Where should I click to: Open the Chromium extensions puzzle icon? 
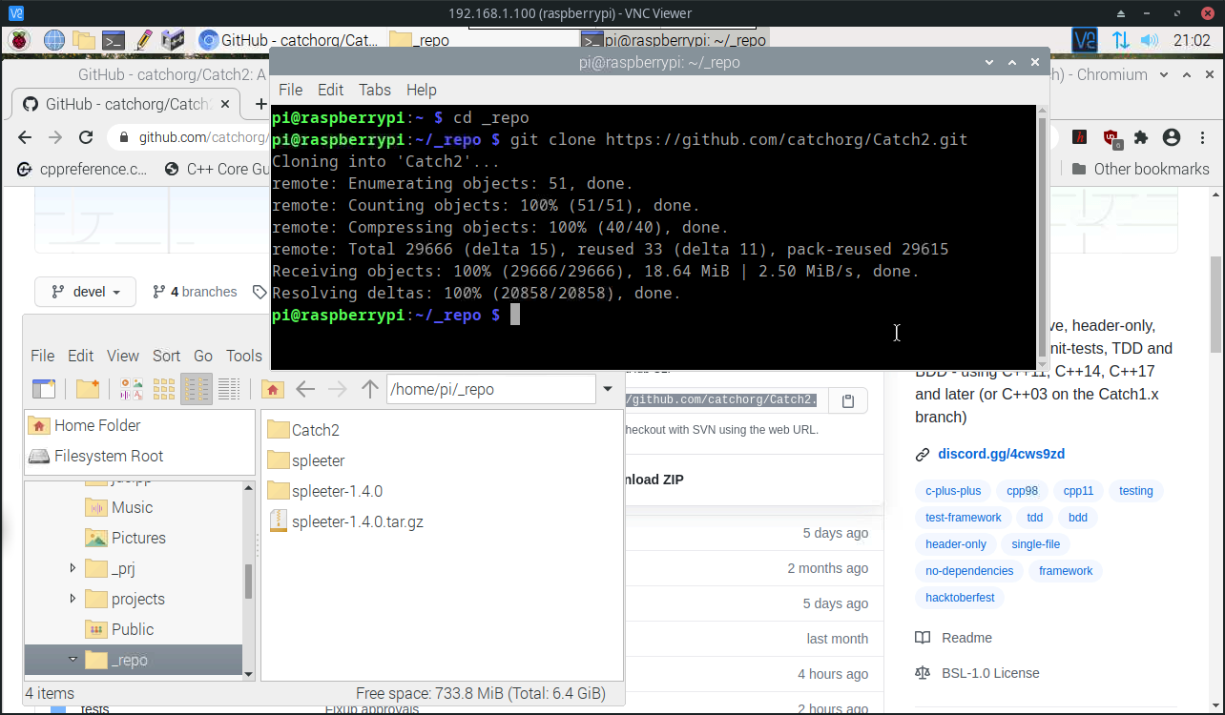[x=1140, y=137]
